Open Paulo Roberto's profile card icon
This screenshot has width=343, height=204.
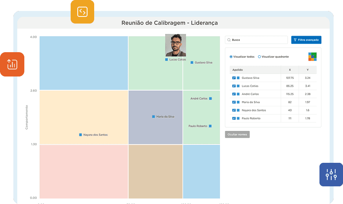tap(234, 118)
